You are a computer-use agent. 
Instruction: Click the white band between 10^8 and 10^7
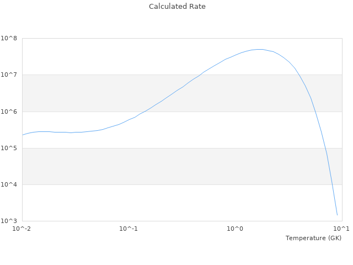click(x=110, y=56)
